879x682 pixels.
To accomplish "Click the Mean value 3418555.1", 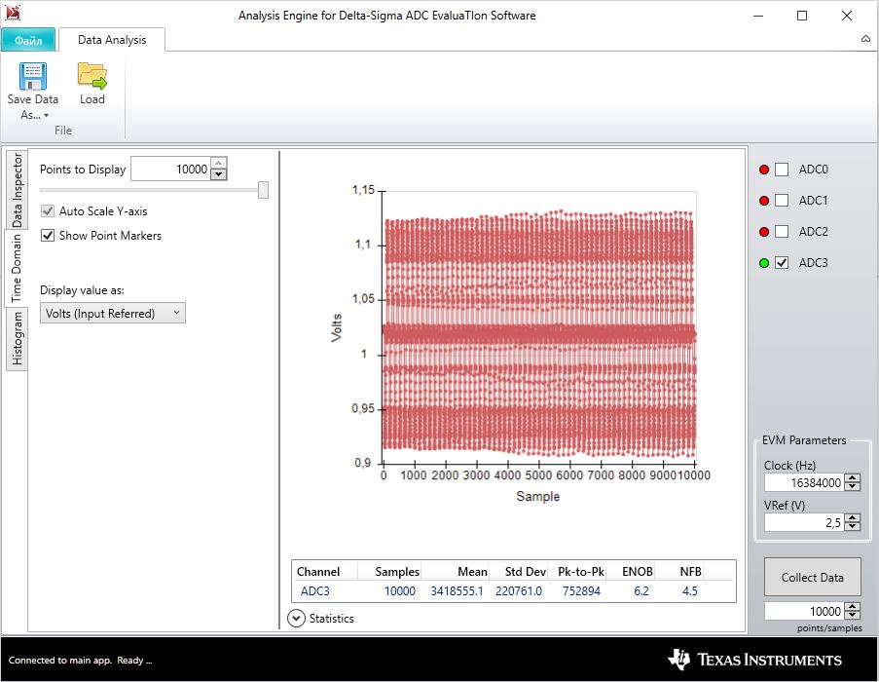I will 457,591.
